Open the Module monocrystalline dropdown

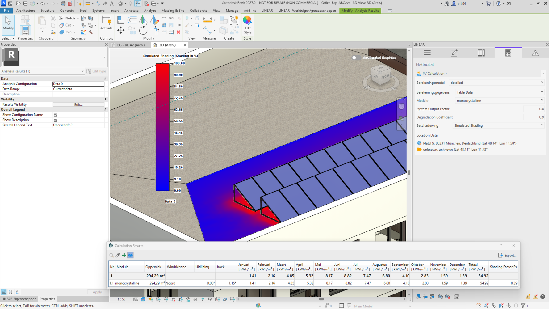[x=500, y=100]
